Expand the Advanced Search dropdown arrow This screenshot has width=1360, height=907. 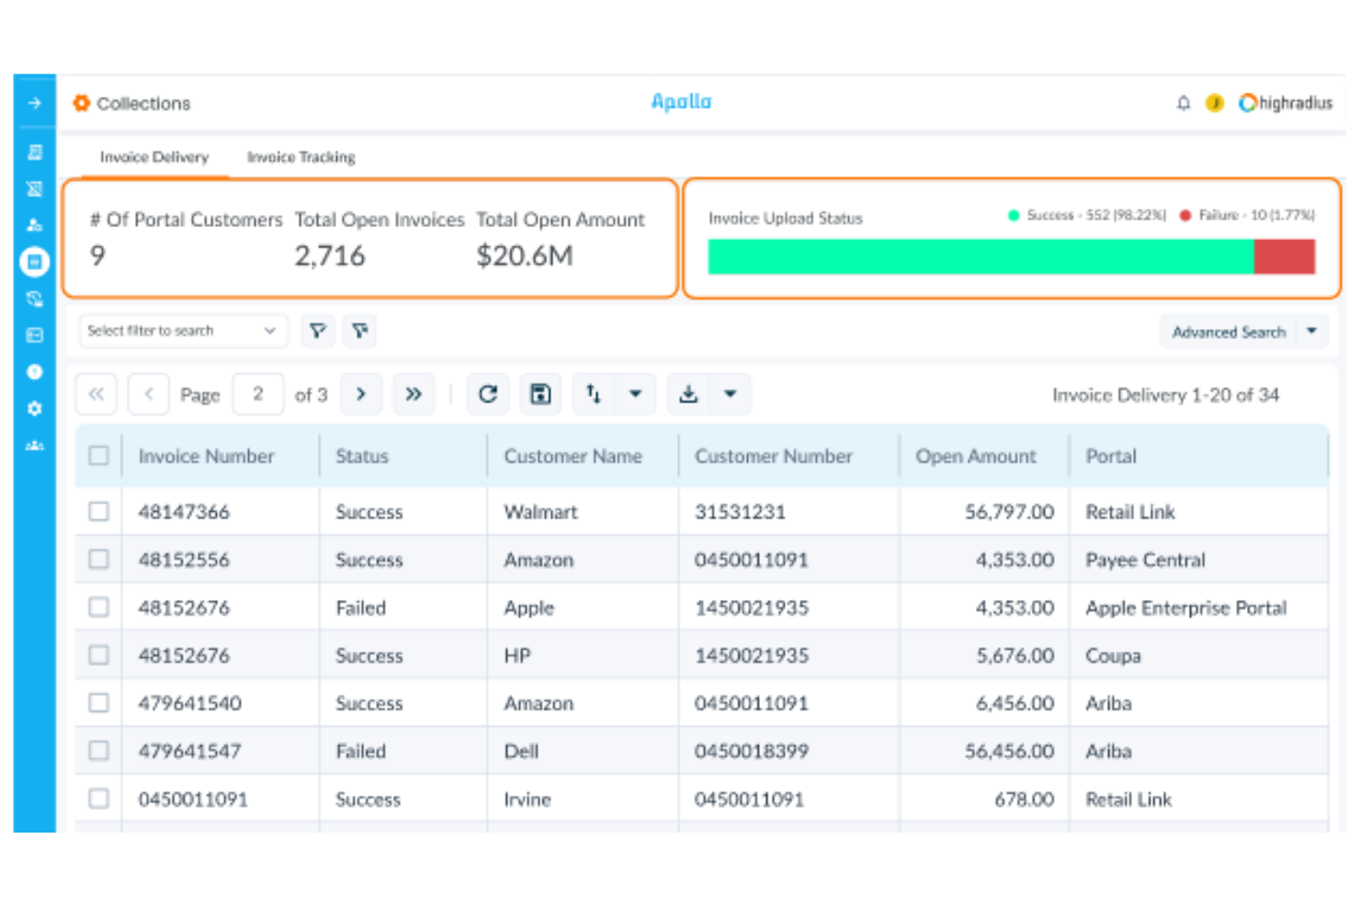point(1312,331)
